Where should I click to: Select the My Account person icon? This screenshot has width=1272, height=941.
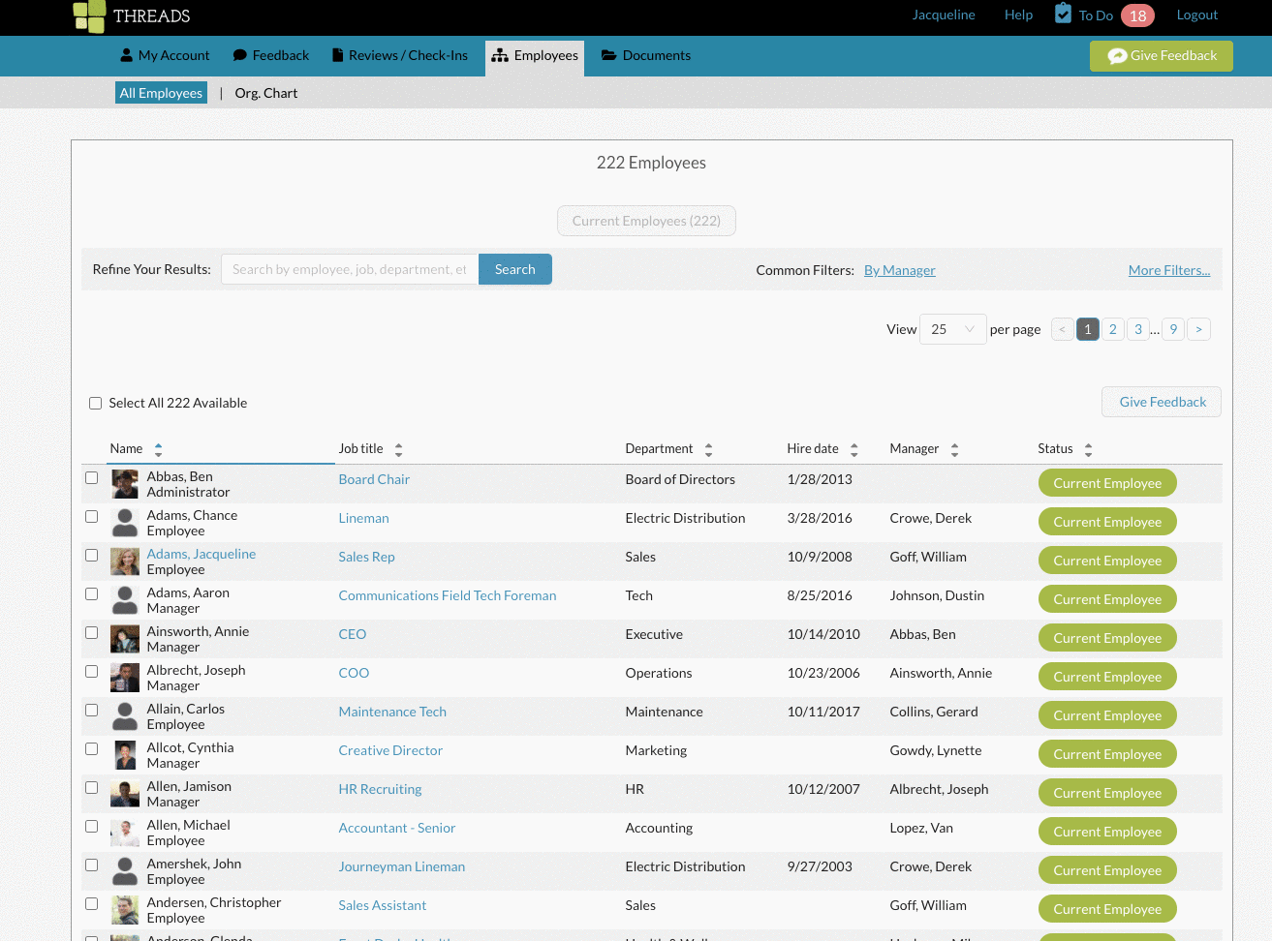click(x=125, y=55)
